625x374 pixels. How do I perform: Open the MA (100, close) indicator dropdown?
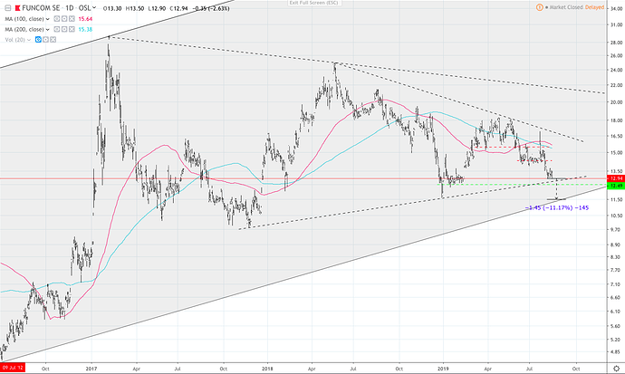point(47,19)
